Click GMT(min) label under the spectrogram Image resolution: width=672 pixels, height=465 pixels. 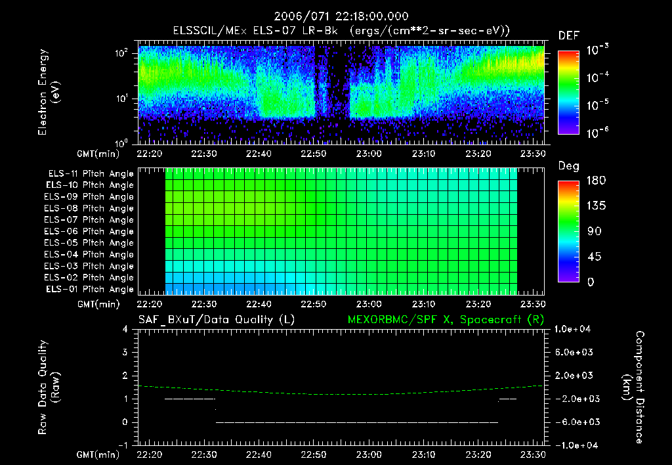[98, 154]
